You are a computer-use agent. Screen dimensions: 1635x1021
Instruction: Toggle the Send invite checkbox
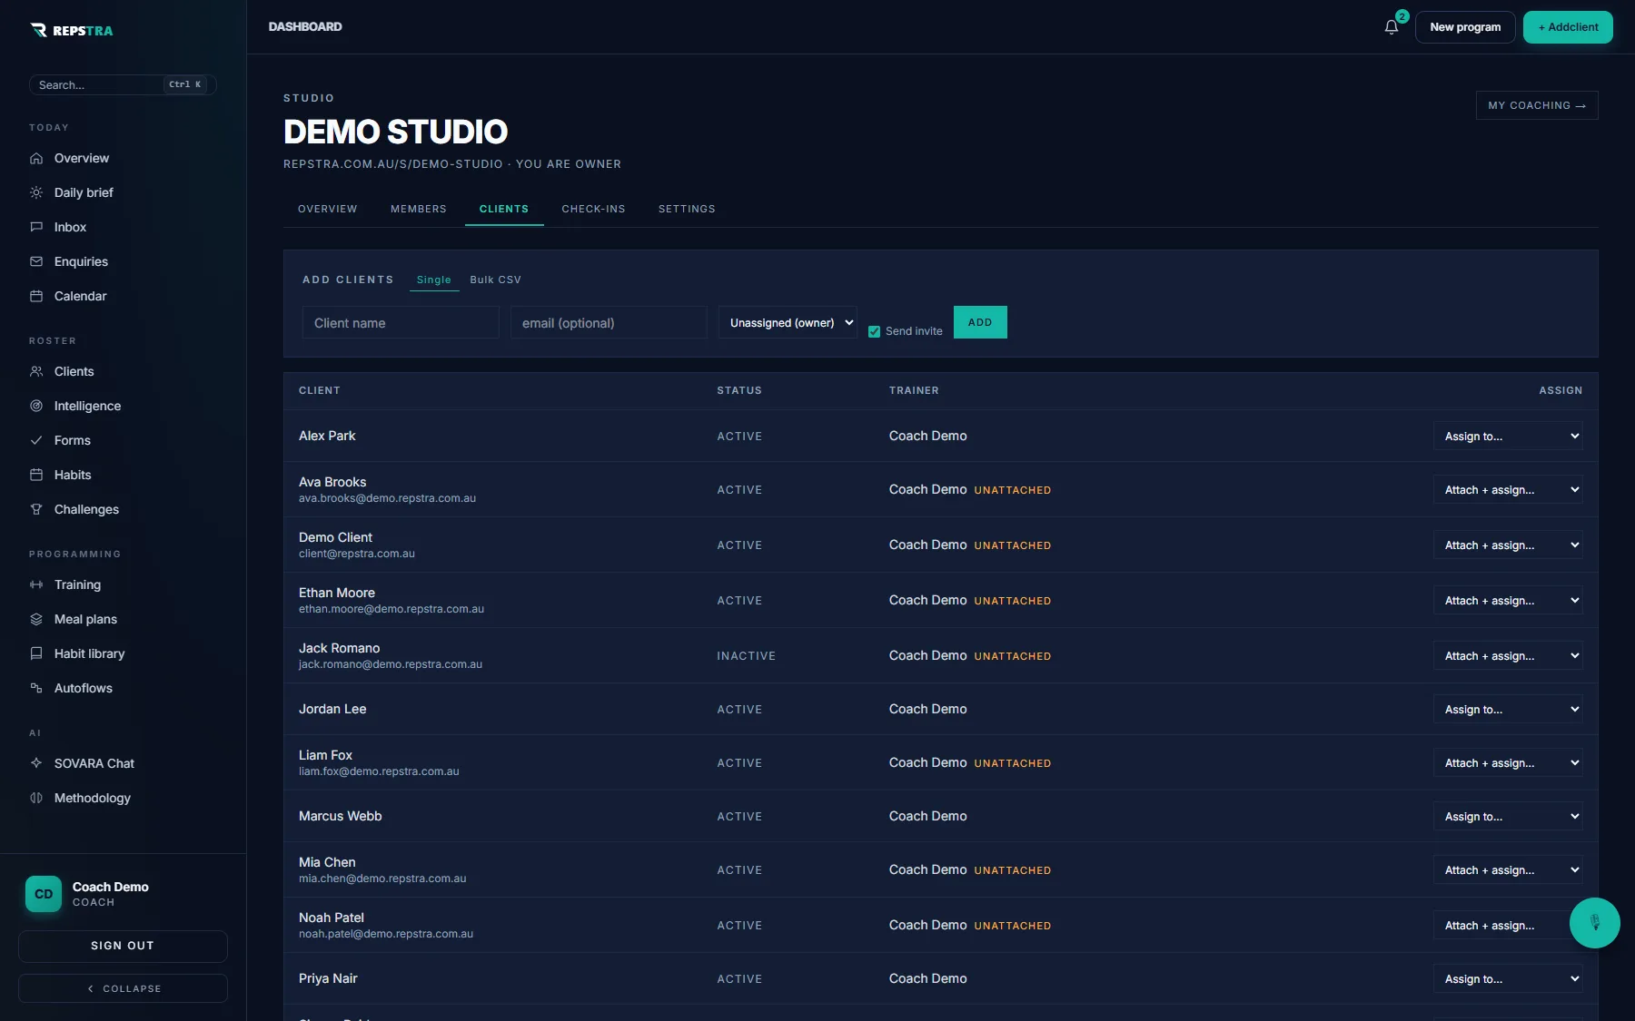point(874,331)
